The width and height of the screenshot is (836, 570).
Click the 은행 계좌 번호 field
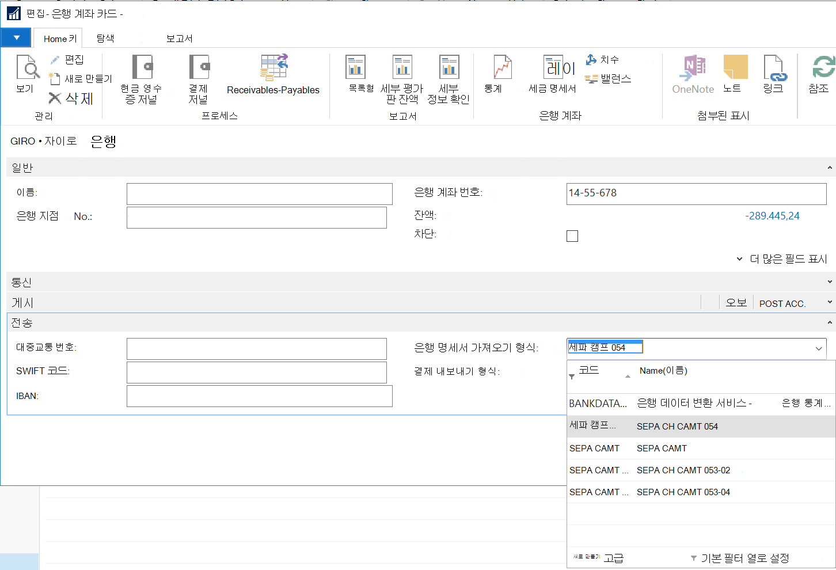click(697, 194)
